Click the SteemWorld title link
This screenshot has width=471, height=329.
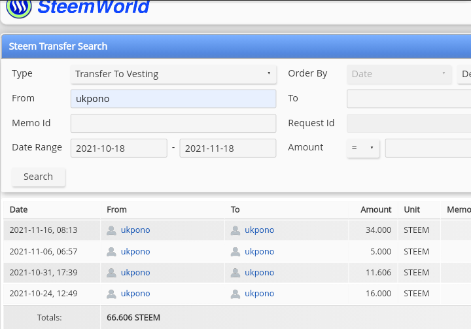click(93, 7)
